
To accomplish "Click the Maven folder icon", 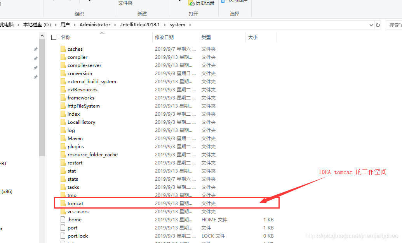I will pyautogui.click(x=63, y=138).
